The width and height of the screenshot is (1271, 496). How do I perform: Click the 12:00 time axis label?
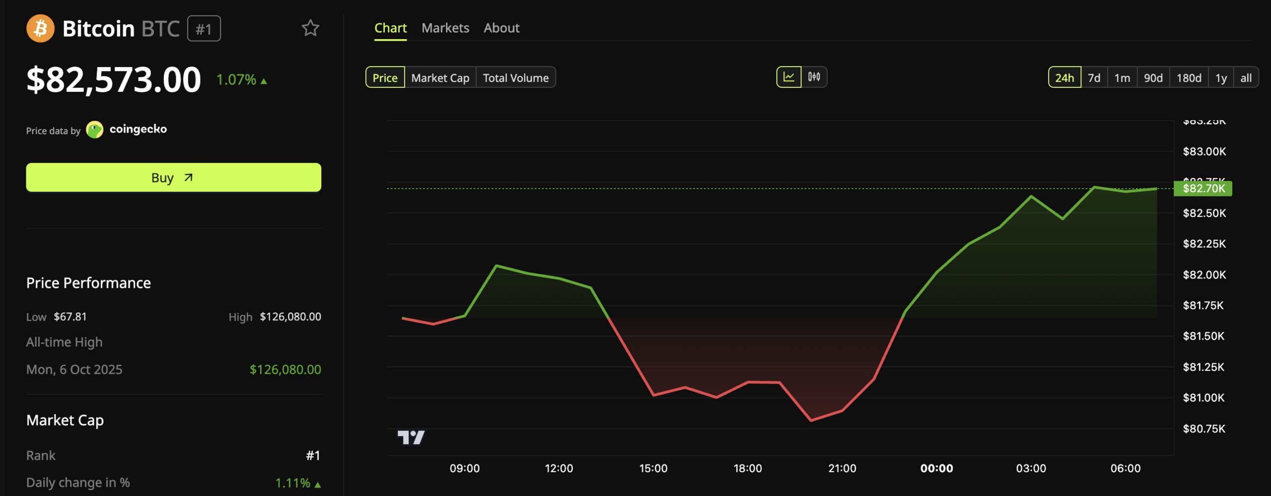pos(559,468)
